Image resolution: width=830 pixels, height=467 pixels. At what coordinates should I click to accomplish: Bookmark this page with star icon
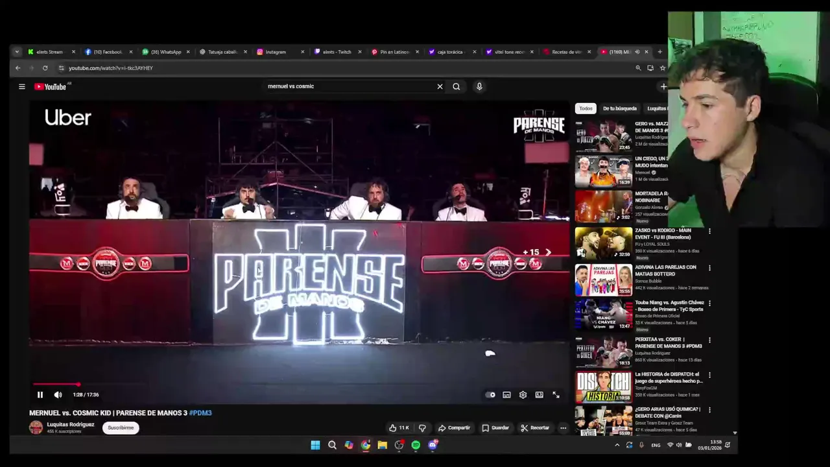(662, 67)
